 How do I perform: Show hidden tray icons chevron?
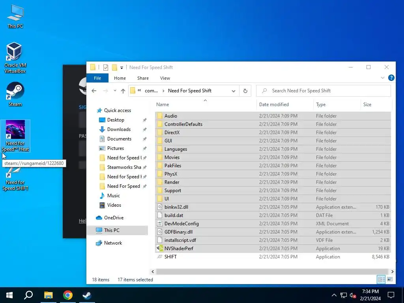tap(334, 295)
